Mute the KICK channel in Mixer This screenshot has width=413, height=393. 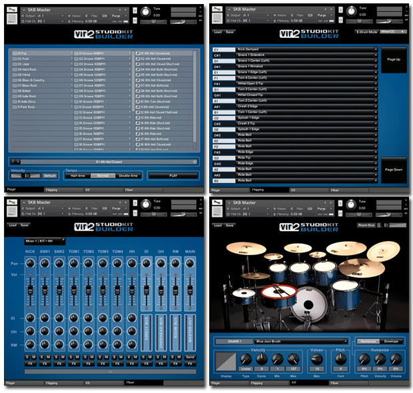[x=34, y=357]
